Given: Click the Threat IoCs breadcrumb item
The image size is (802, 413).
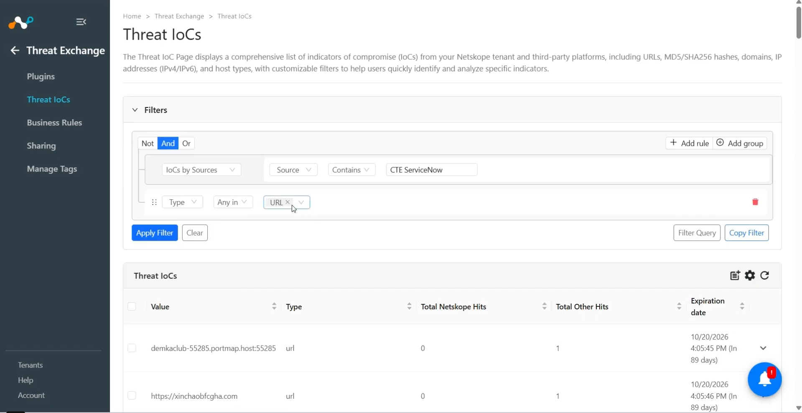Looking at the screenshot, I should pyautogui.click(x=234, y=16).
